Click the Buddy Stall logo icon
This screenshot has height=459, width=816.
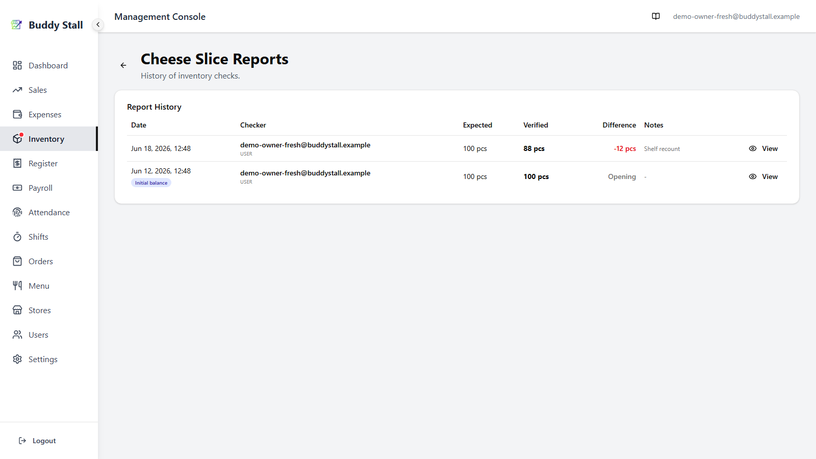[x=17, y=24]
